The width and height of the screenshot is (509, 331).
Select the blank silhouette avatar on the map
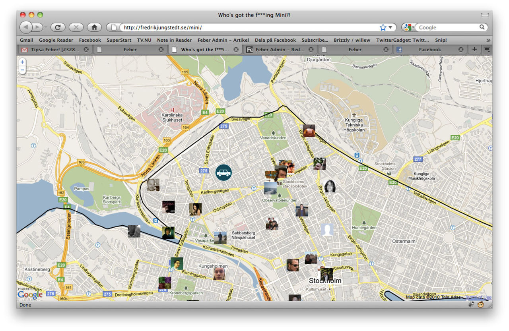[327, 230]
